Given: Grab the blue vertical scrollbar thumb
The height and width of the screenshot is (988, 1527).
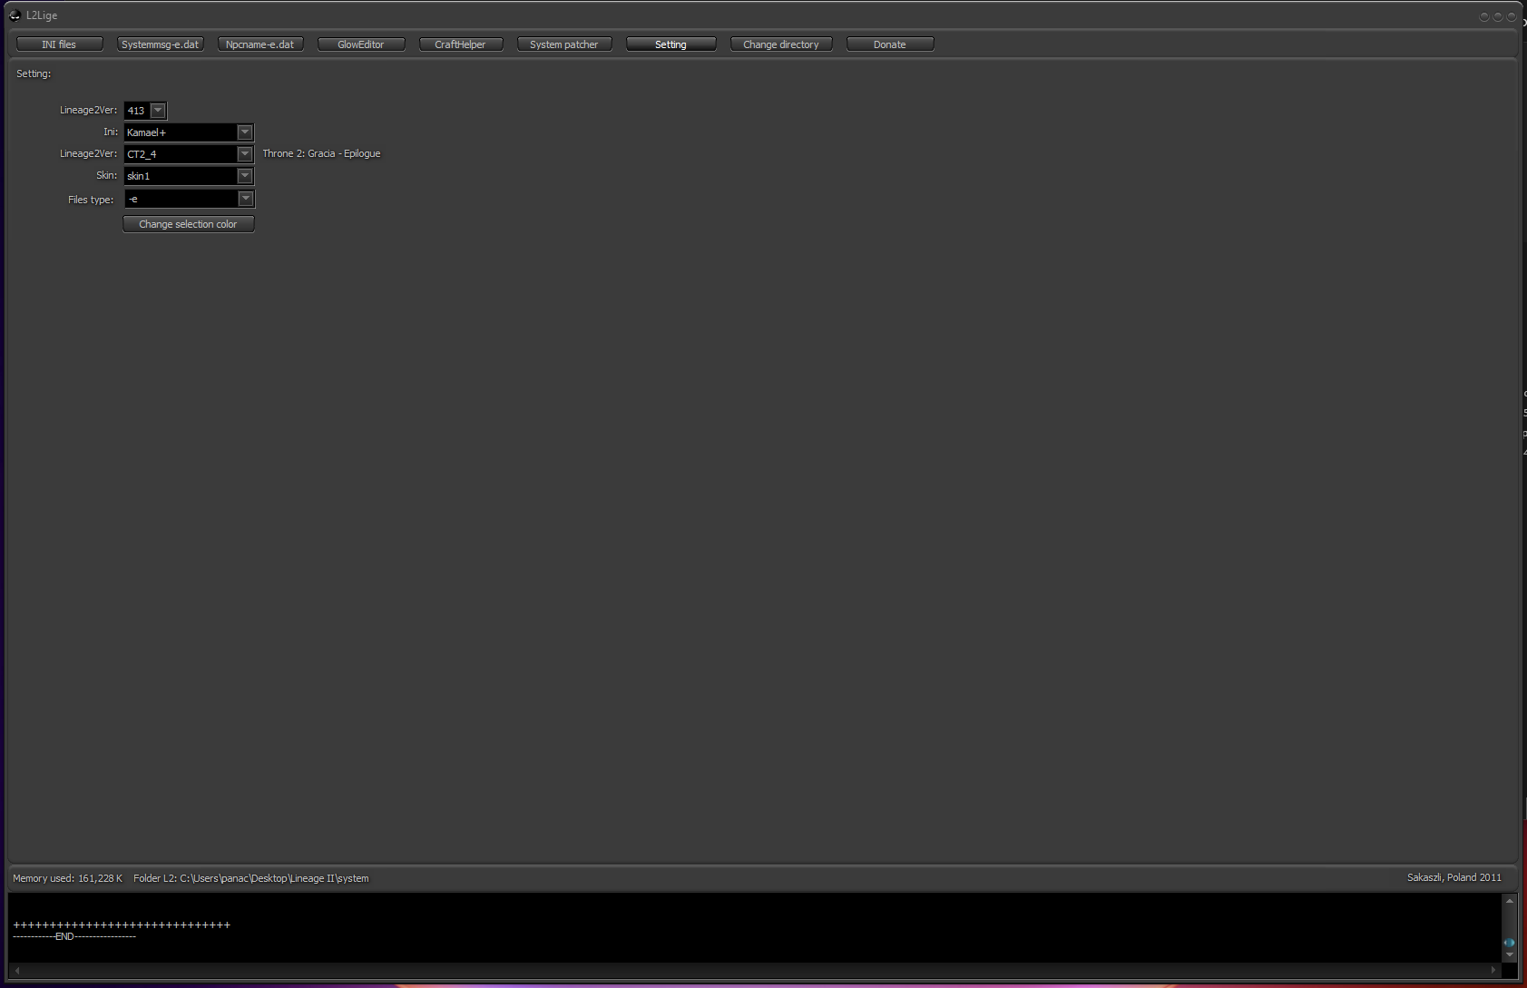Looking at the screenshot, I should click(1510, 943).
